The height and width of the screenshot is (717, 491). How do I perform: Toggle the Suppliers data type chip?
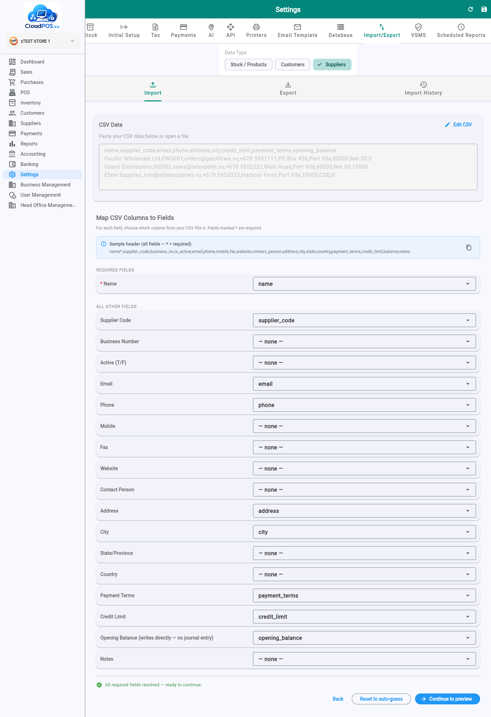pos(332,65)
